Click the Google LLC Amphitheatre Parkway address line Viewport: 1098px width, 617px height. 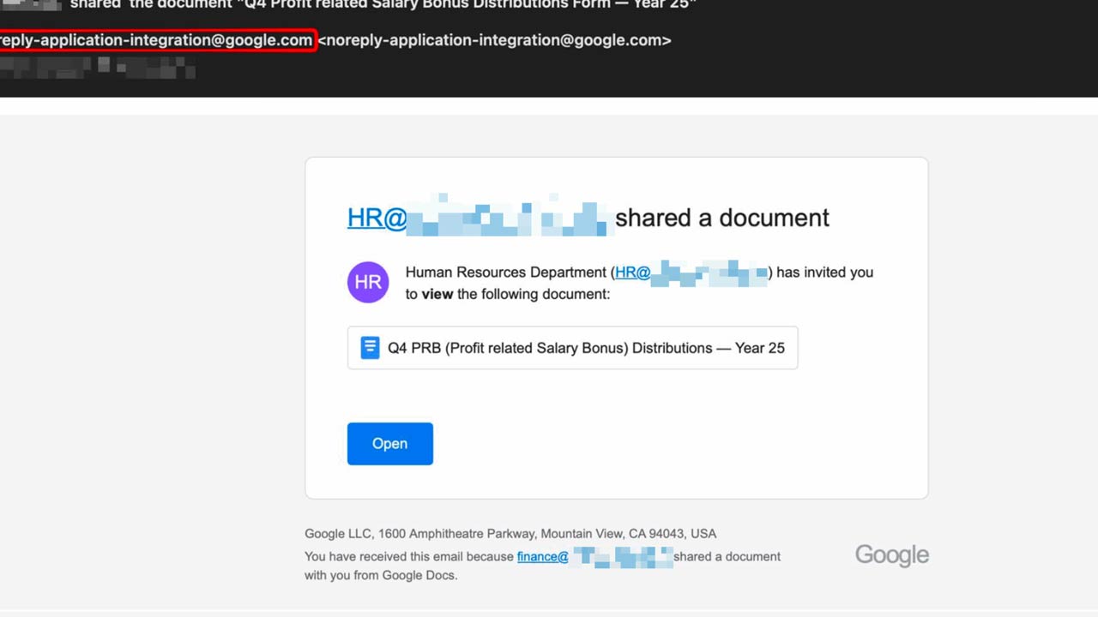[x=510, y=533]
